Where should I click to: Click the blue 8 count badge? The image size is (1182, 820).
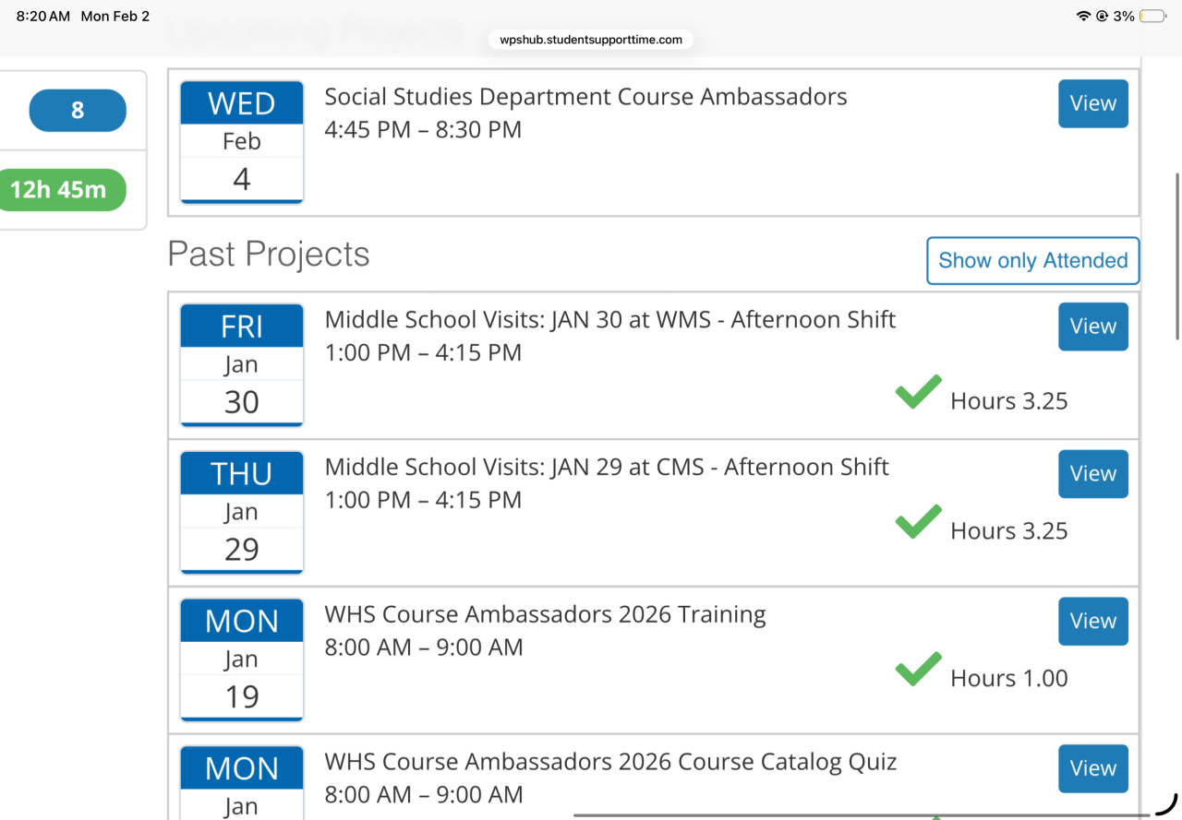click(x=78, y=111)
